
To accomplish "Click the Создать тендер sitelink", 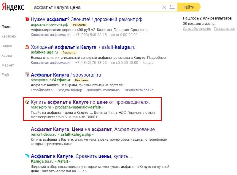I will pyautogui.click(x=69, y=90).
